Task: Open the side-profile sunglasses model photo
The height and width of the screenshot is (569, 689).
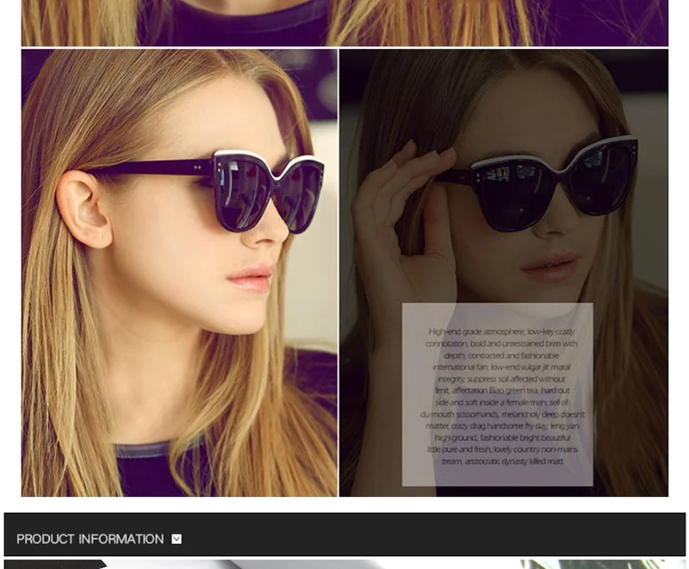Action: (179, 273)
